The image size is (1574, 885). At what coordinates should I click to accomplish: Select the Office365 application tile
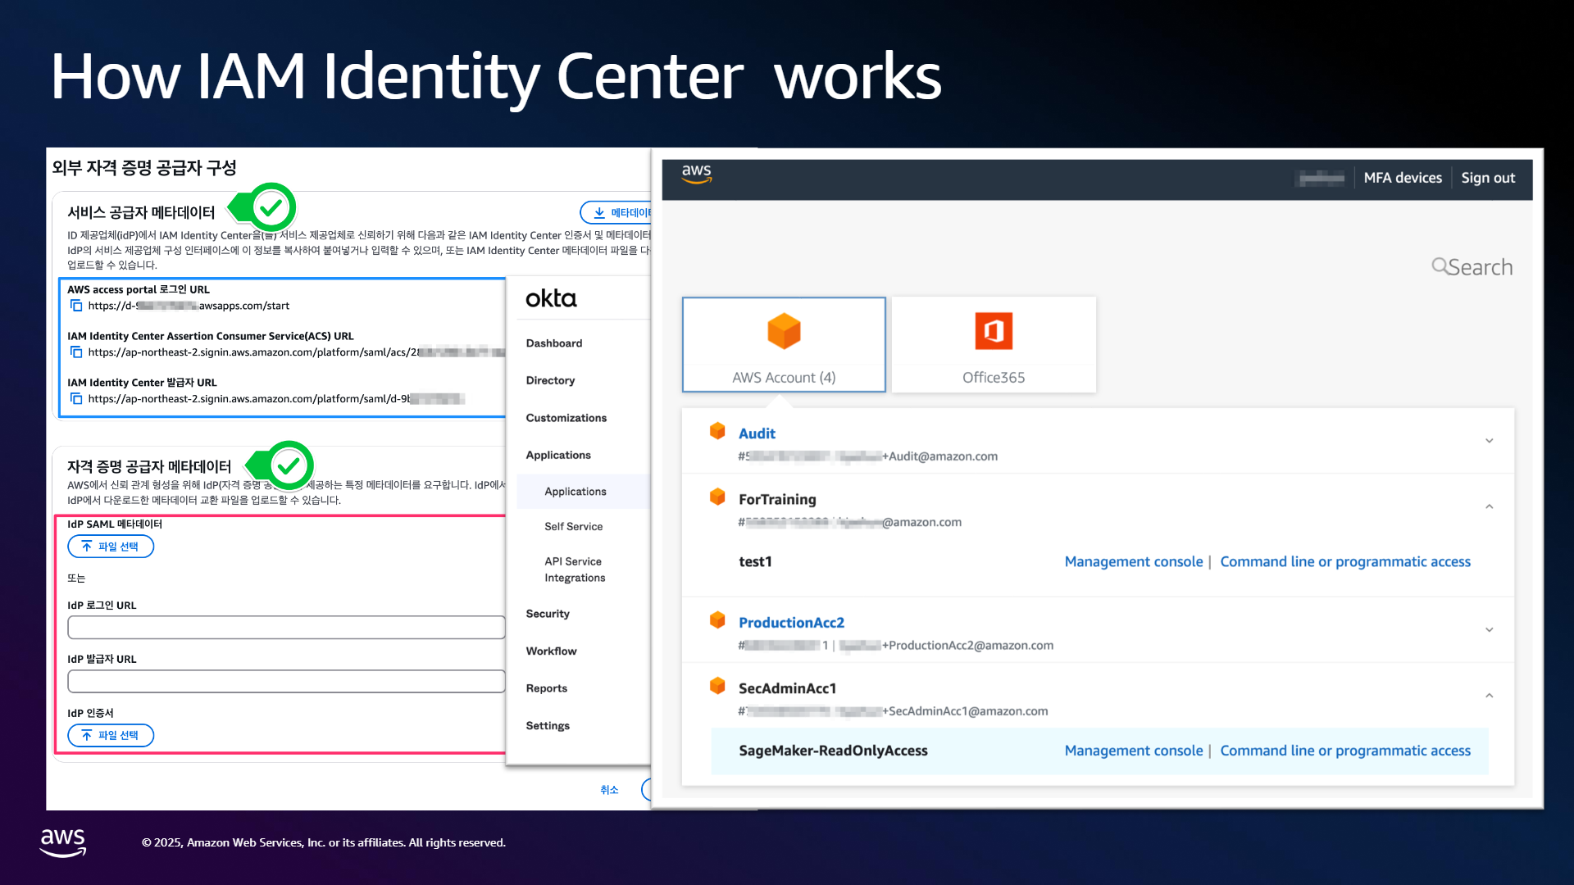point(994,345)
